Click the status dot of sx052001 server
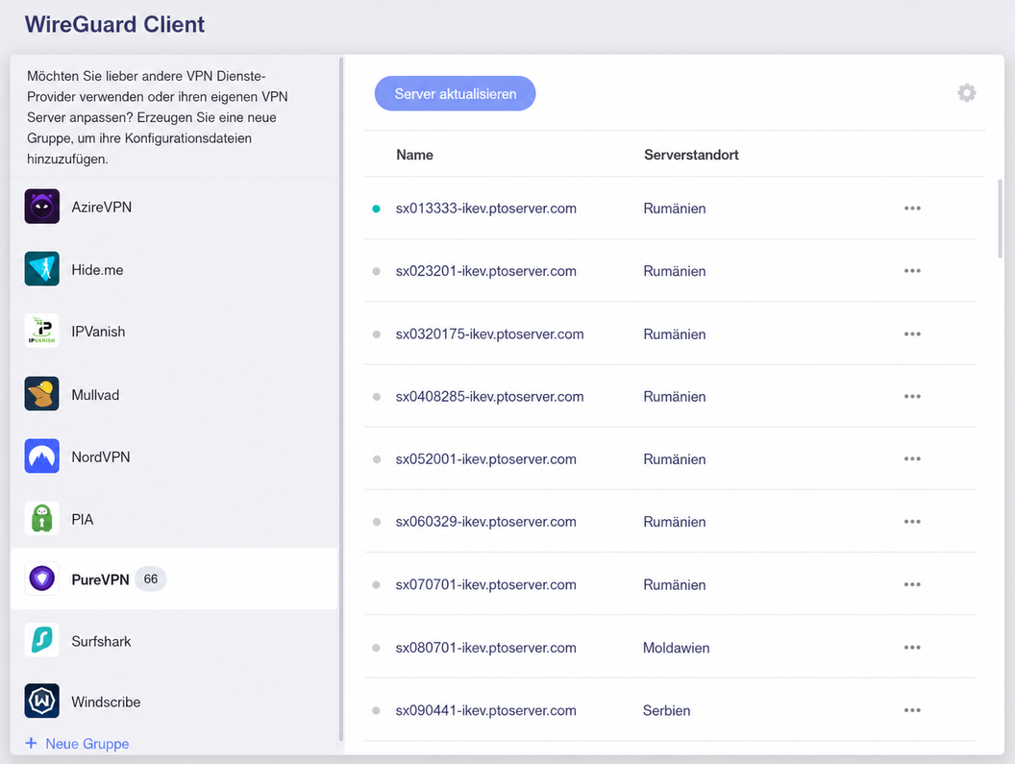This screenshot has height=764, width=1015. pyautogui.click(x=376, y=459)
